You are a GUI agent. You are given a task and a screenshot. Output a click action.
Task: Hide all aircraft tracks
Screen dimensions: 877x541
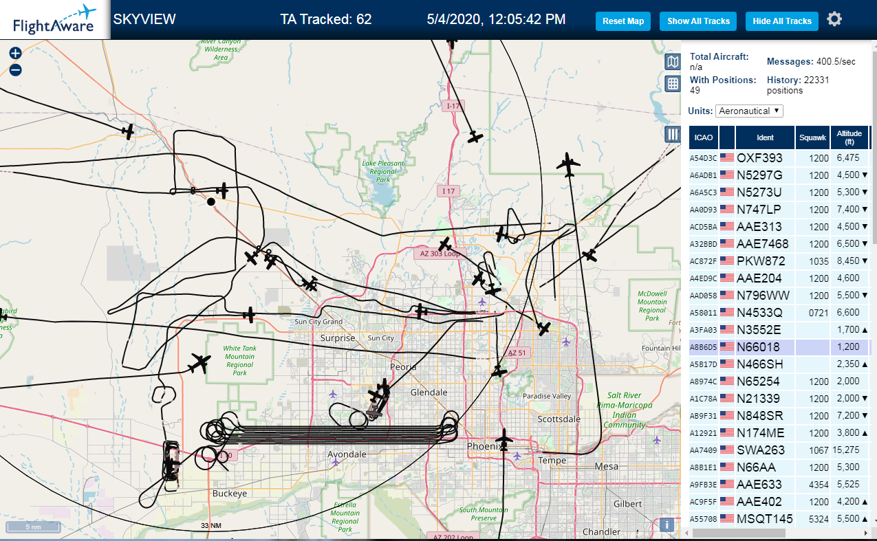pyautogui.click(x=782, y=21)
